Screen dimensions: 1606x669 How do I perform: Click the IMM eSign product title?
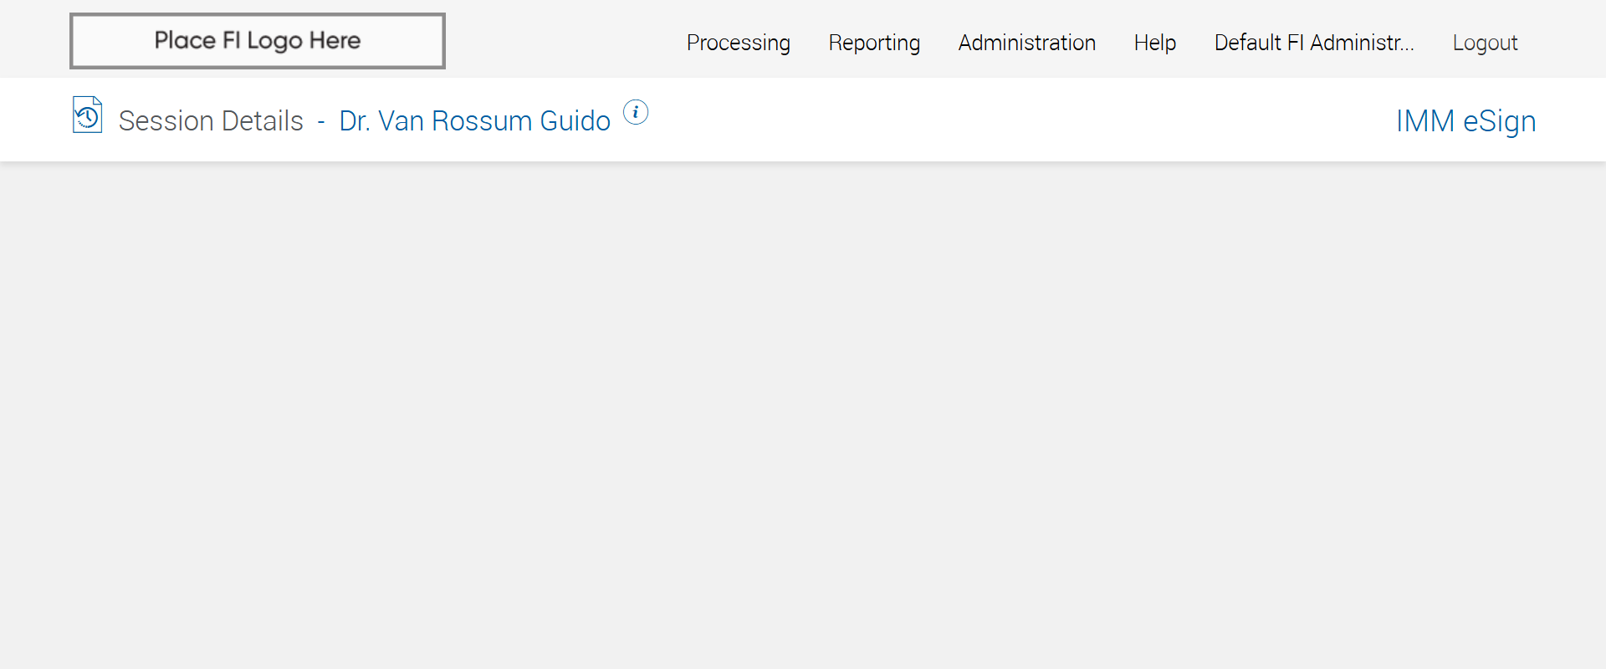(1465, 121)
